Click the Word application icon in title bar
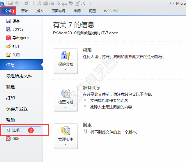186x162 pixels. (x=3, y=3)
